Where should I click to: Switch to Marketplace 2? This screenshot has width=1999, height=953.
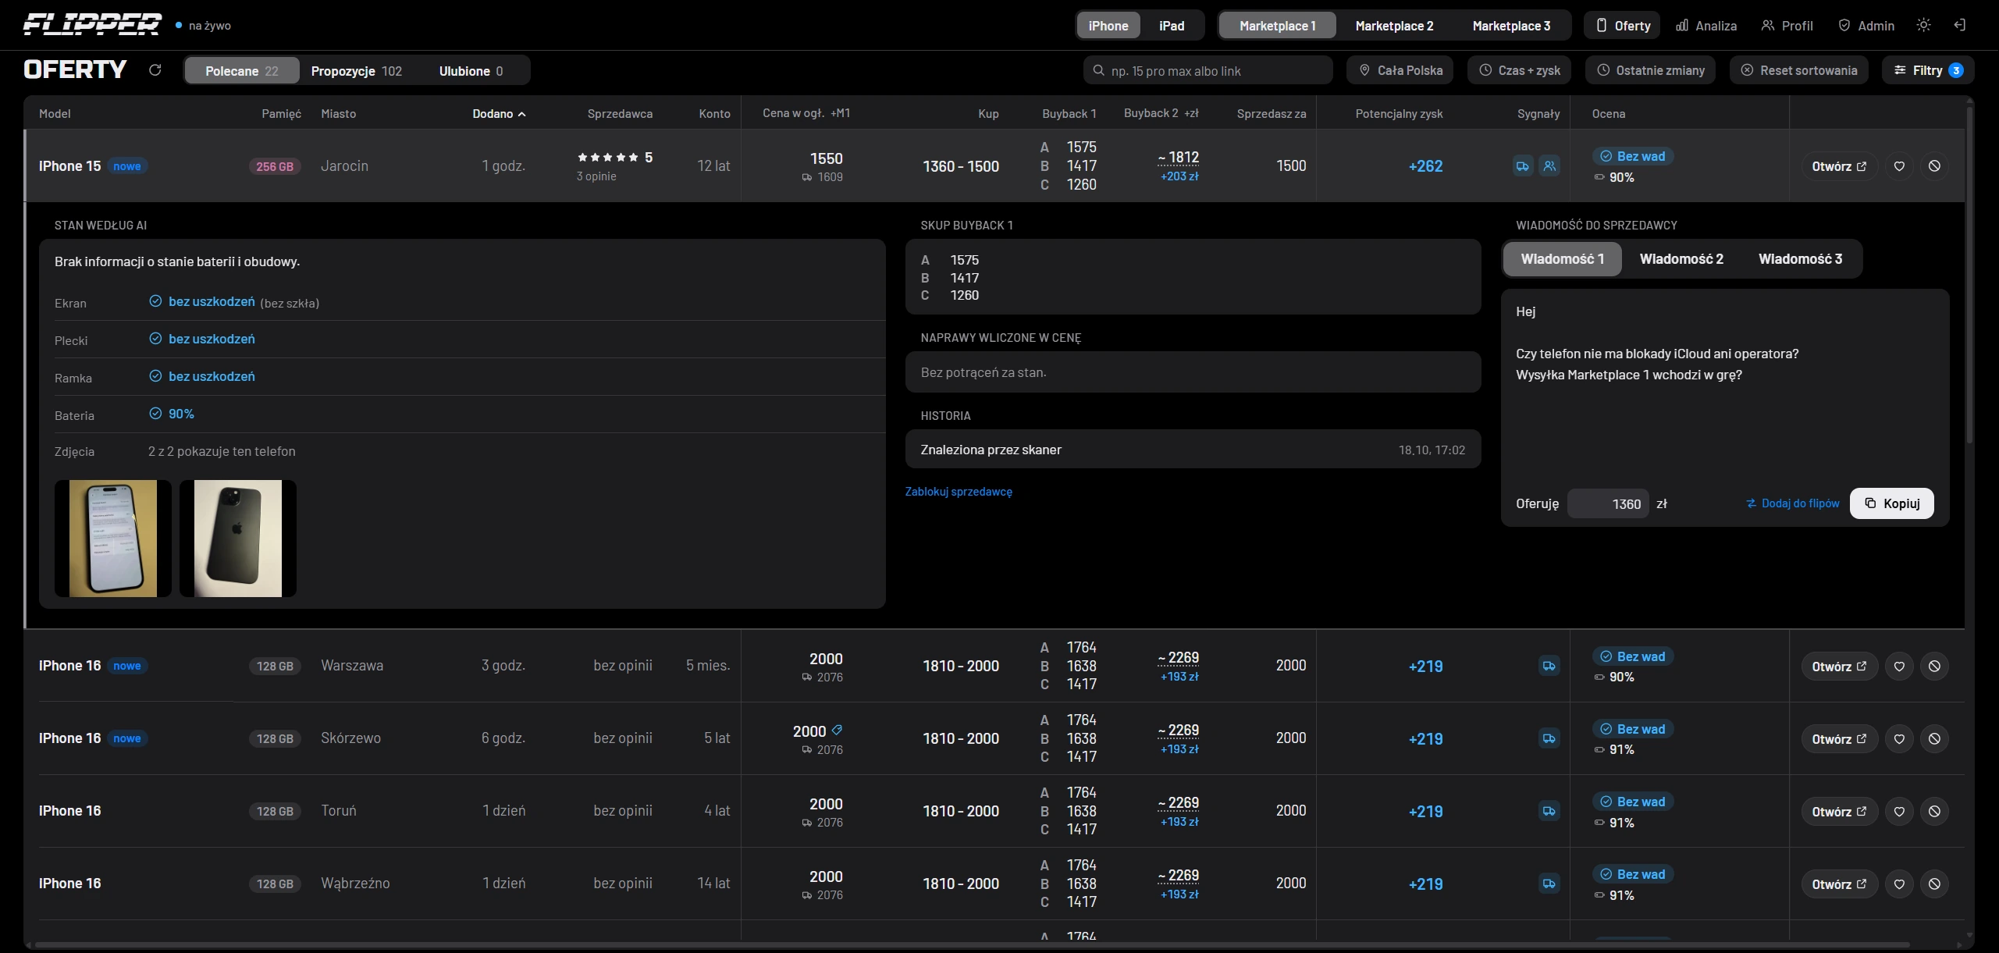[x=1394, y=26]
